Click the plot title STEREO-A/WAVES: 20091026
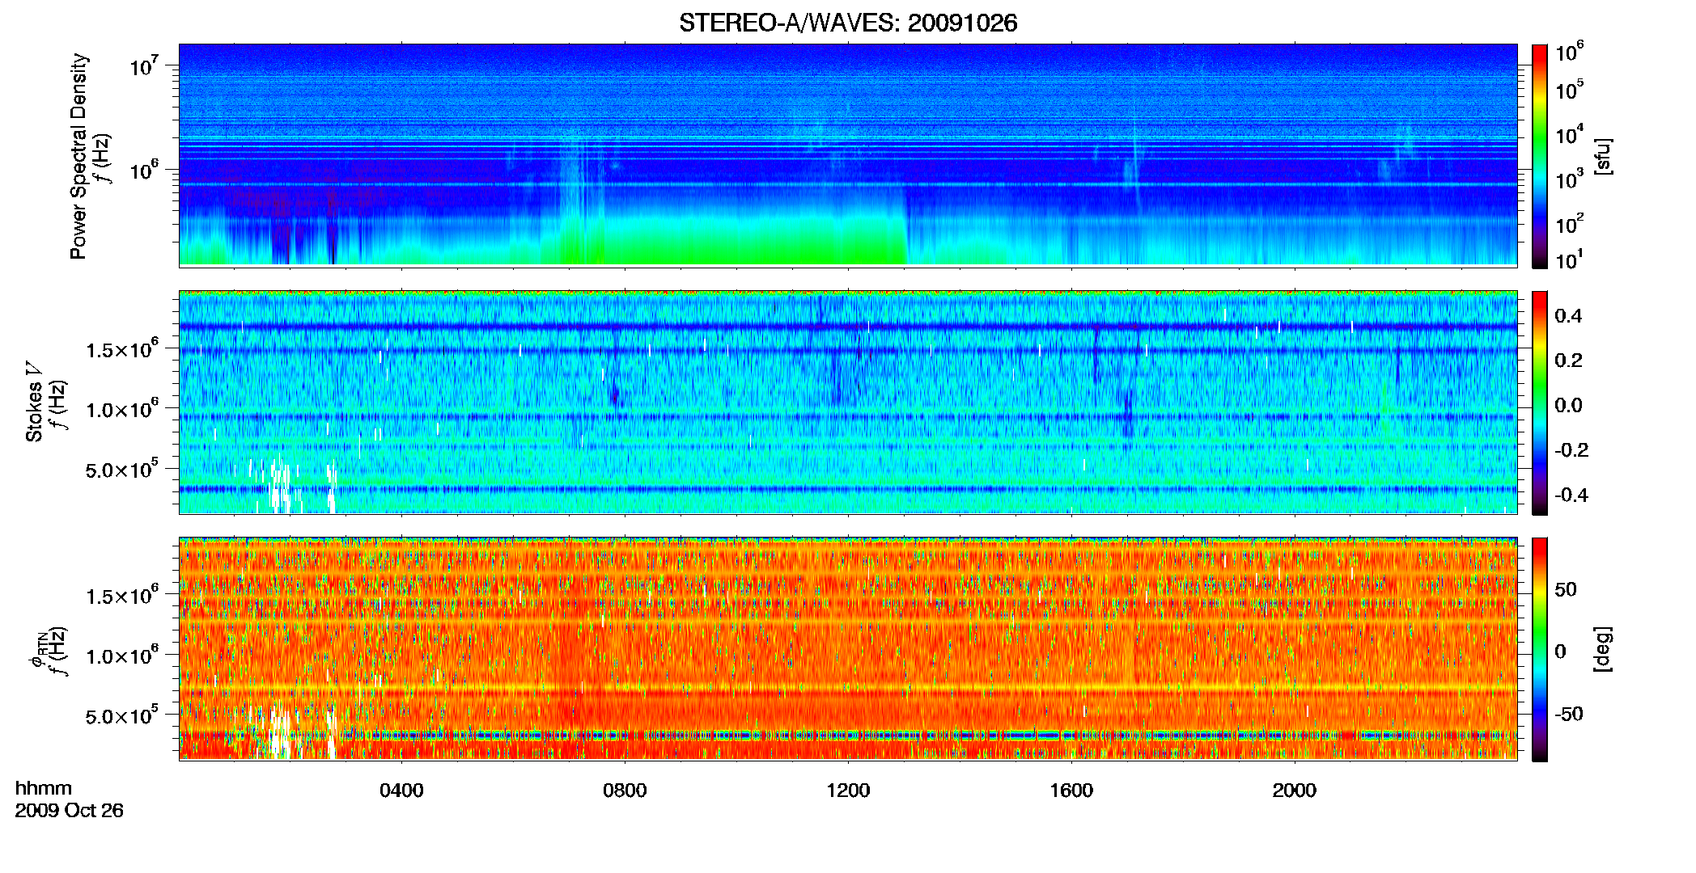1696x873 pixels. tap(848, 23)
